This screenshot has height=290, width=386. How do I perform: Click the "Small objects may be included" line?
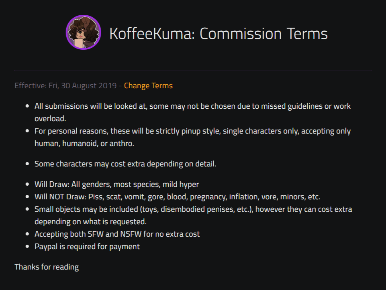click(x=193, y=209)
